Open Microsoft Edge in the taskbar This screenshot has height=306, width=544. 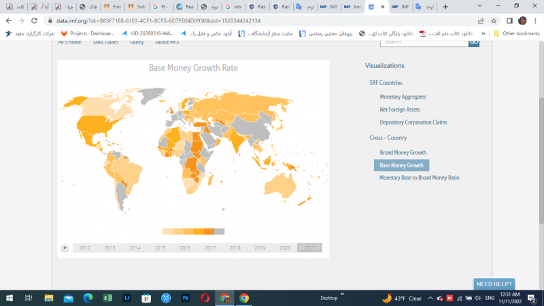[x=88, y=298]
